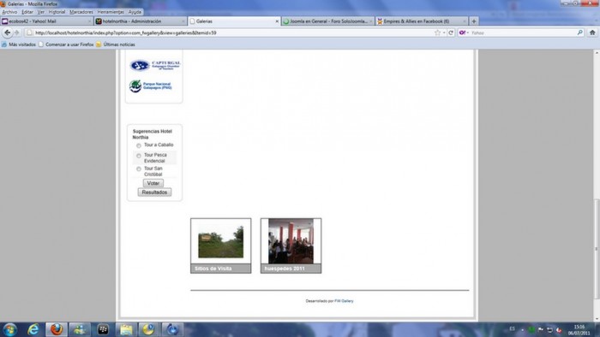Select the Tour San Cristóbal radio button

point(139,168)
